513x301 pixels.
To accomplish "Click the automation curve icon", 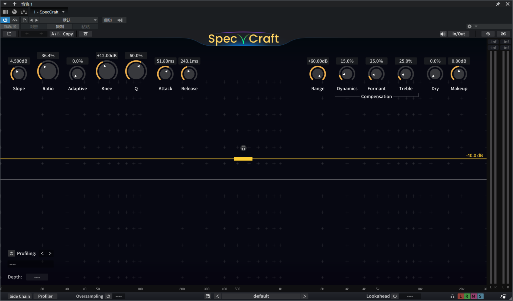I will coord(15,20).
